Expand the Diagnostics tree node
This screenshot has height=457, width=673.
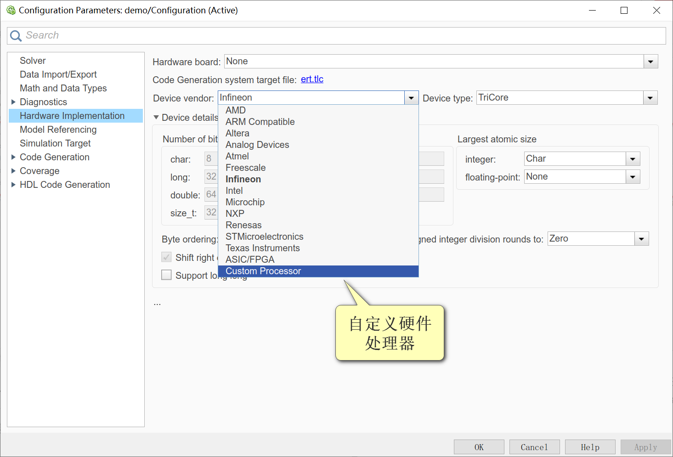pyautogui.click(x=13, y=102)
